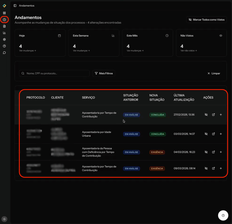This screenshot has height=224, width=232.
Task: Click Ver não vistos in Não Vistos card
Action: (189, 51)
